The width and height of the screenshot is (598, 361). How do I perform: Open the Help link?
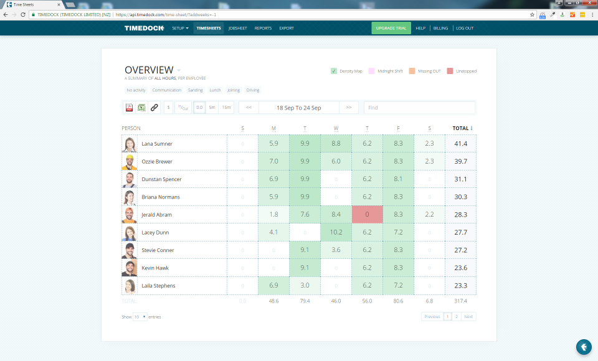coord(420,28)
